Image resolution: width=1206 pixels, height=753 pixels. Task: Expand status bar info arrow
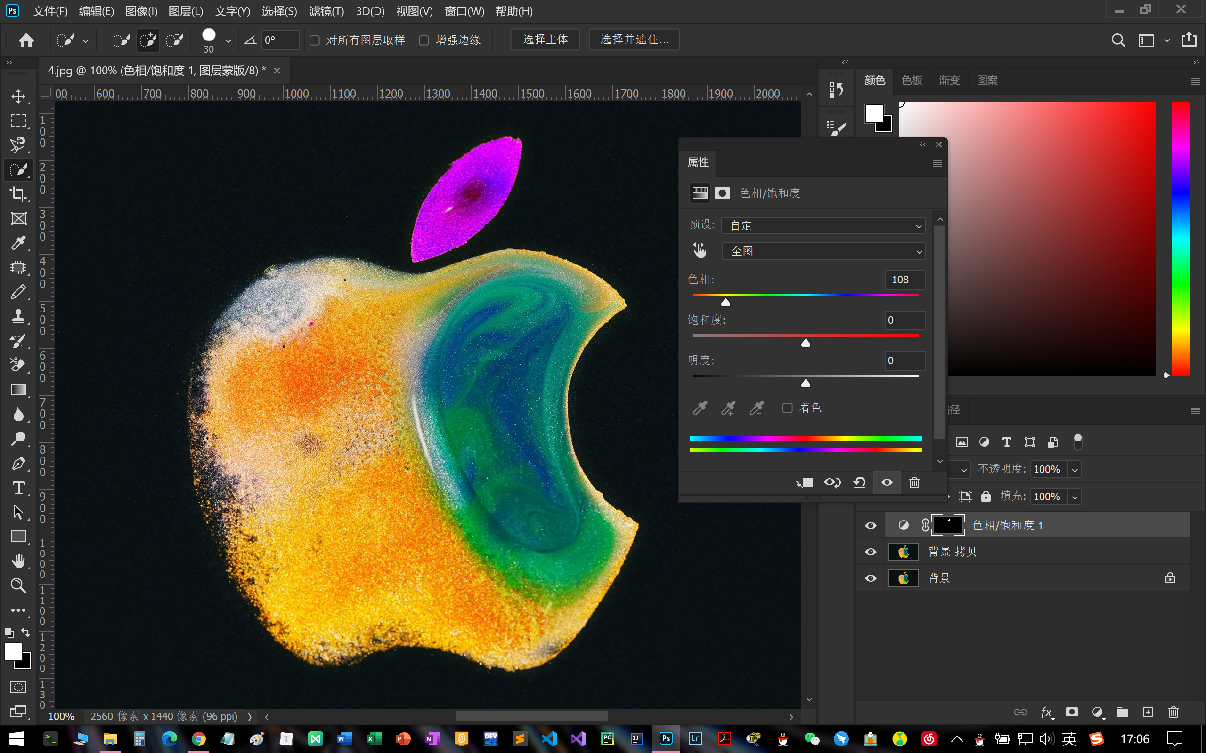[x=250, y=717]
